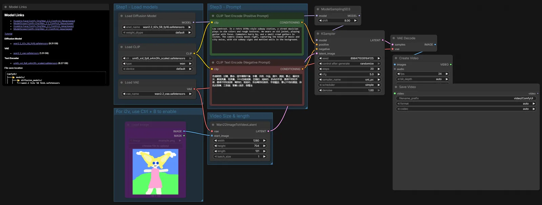Open the unet_name model dropdown
Screen dimensions: 542x205
pyautogui.click(x=157, y=27)
